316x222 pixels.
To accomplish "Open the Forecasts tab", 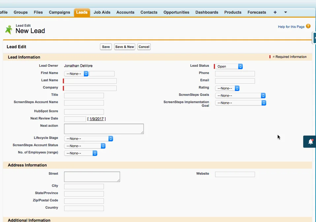I will point(257,12).
